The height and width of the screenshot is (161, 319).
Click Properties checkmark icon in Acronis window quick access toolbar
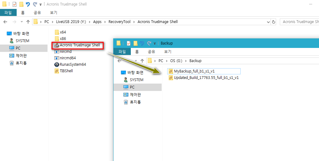click(x=14, y=4)
